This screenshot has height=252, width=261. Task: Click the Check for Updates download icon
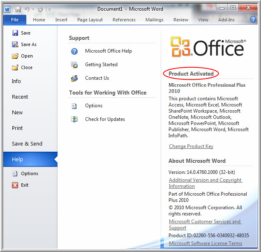pos(74,119)
